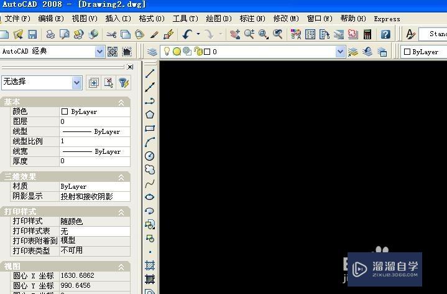The height and width of the screenshot is (294, 447).
Task: Click the Cut scissors icon
Action: 111,34
